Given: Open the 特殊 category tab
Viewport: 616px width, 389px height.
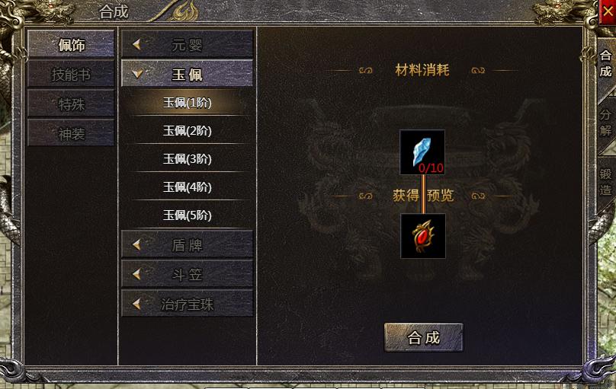Looking at the screenshot, I should click(x=71, y=104).
